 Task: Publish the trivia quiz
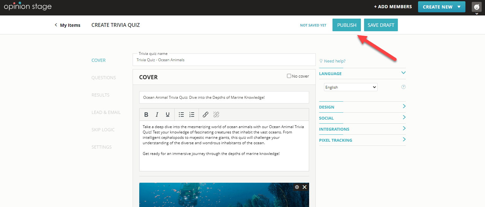[x=346, y=25]
